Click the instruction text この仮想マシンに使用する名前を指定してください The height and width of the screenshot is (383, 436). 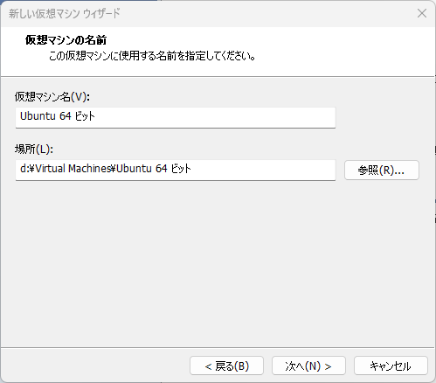(152, 56)
